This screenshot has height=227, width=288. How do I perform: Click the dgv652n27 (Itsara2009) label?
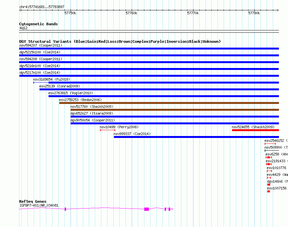[92, 113]
